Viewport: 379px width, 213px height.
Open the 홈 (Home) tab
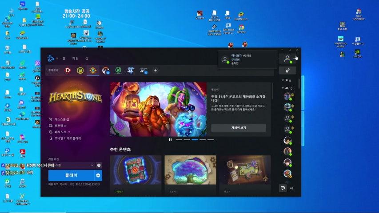pos(64,59)
